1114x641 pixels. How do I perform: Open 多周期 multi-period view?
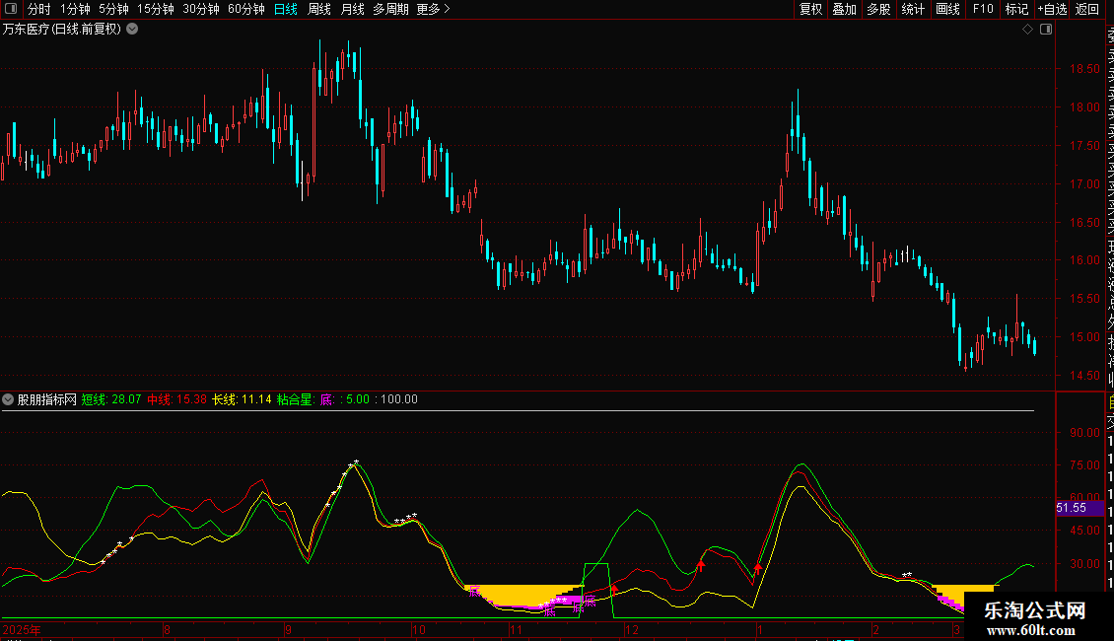pyautogui.click(x=390, y=9)
